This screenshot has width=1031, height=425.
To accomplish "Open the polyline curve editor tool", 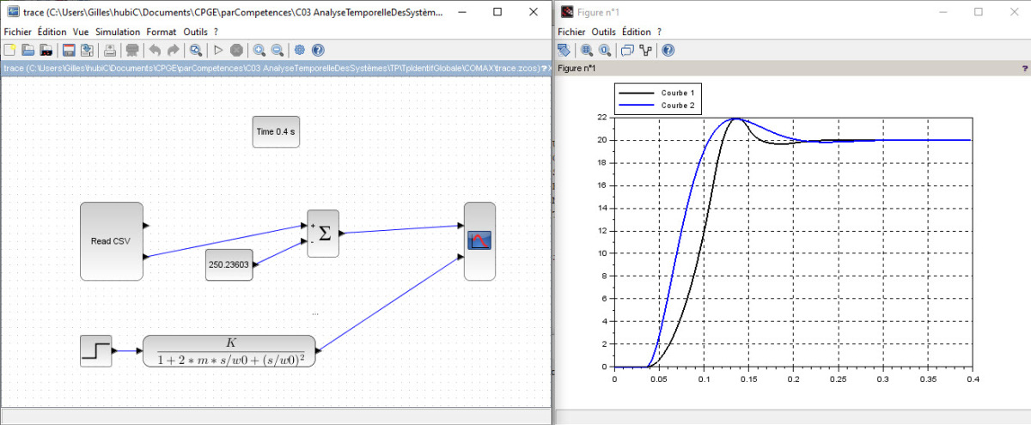I will pos(645,51).
